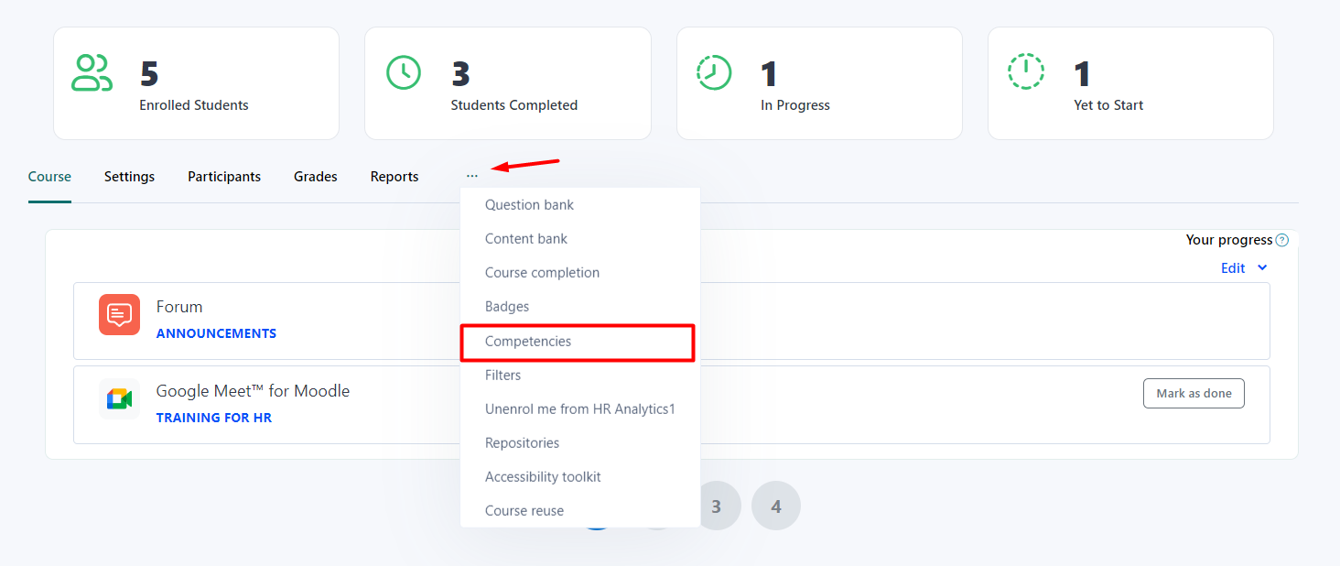Click the Yet to Start dashed icon
The height and width of the screenshot is (566, 1340).
[1026, 72]
